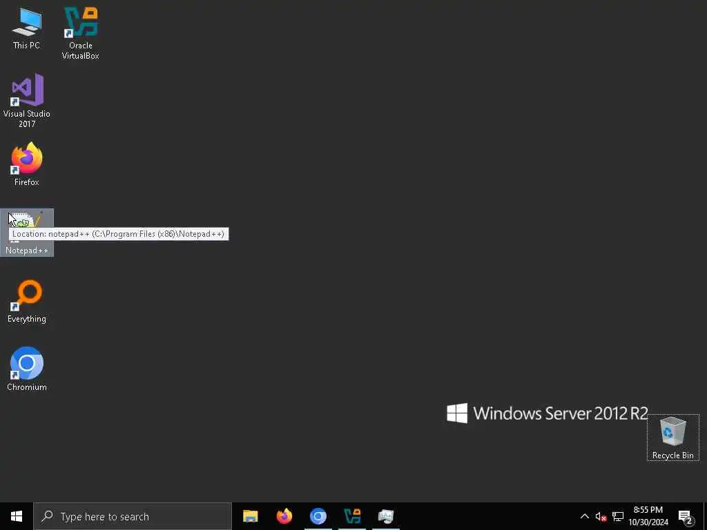Switch to Chromium in the taskbar
The image size is (707, 530).
click(x=318, y=516)
